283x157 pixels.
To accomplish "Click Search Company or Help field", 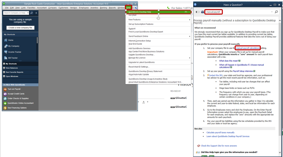I will pos(15,13).
